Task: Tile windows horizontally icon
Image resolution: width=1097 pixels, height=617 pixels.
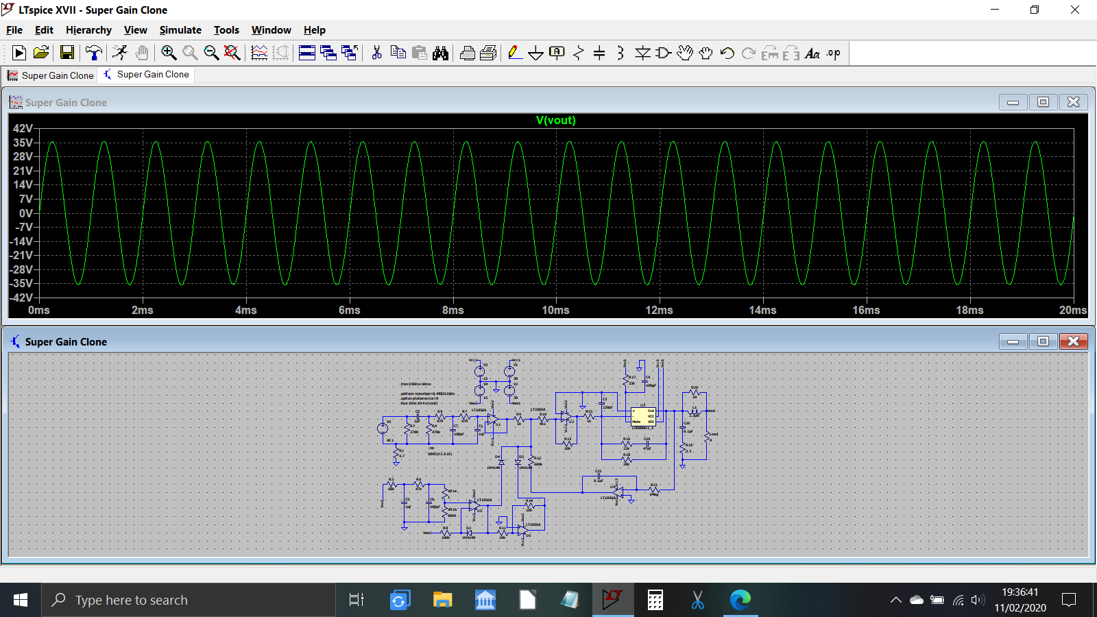Action: 307,53
